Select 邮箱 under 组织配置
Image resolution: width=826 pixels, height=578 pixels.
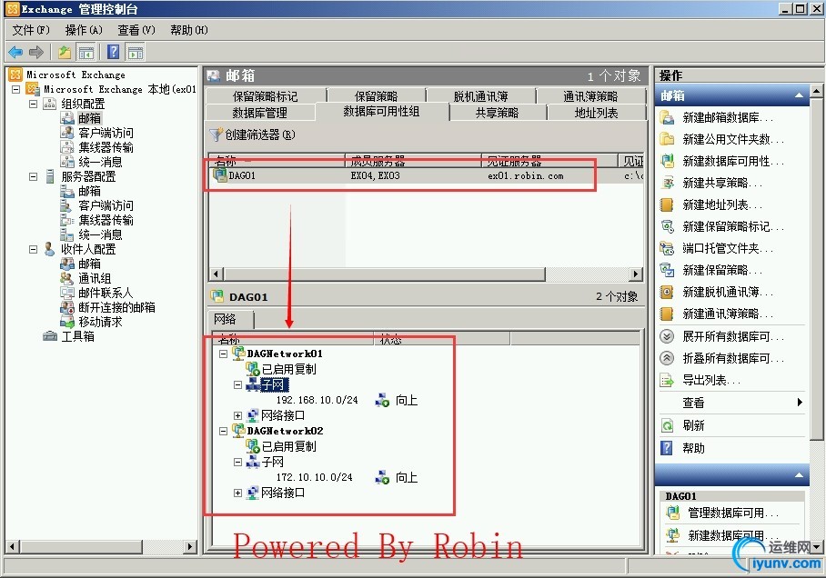[89, 118]
